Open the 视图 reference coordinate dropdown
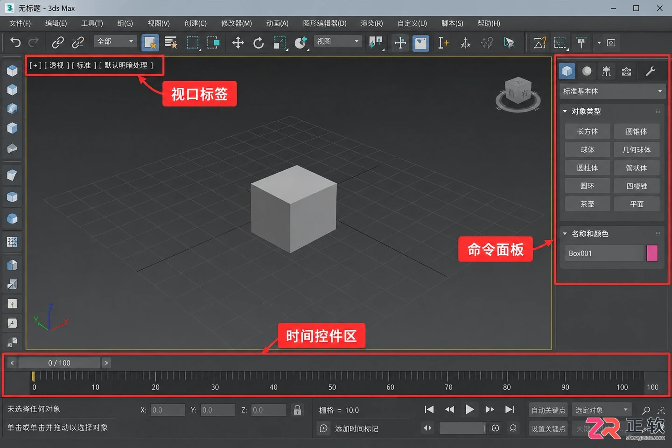The image size is (672, 448). (338, 42)
